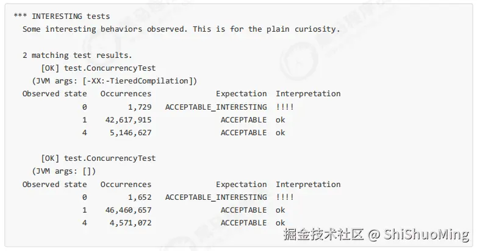This screenshot has width=477, height=251.
Task: Click the second ACCEPTABLE_INTERESTING expectation
Action: click(216, 197)
